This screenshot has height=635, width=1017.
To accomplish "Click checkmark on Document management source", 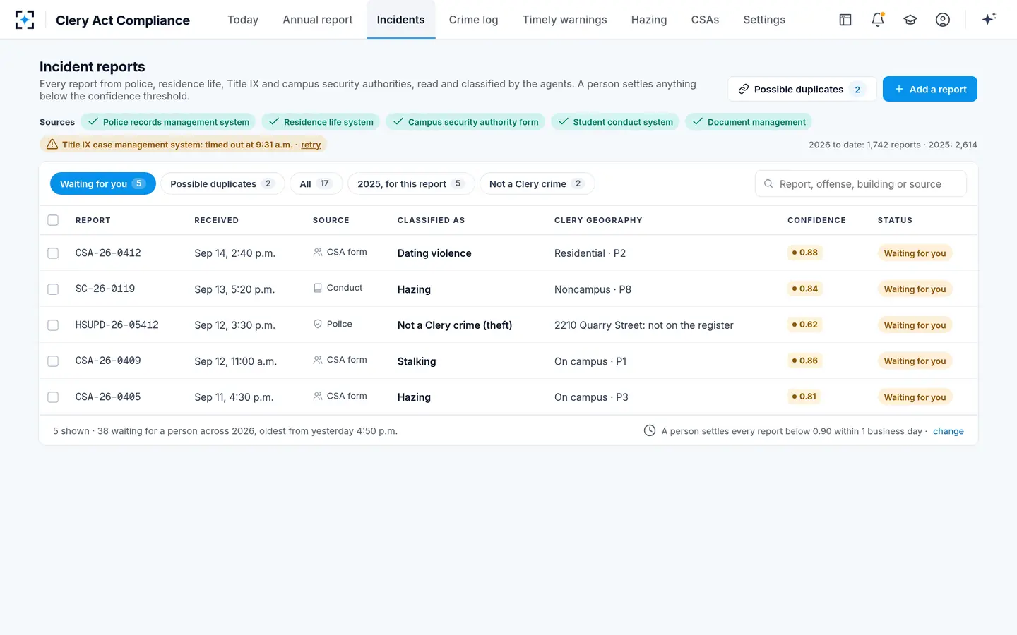I will 698,121.
